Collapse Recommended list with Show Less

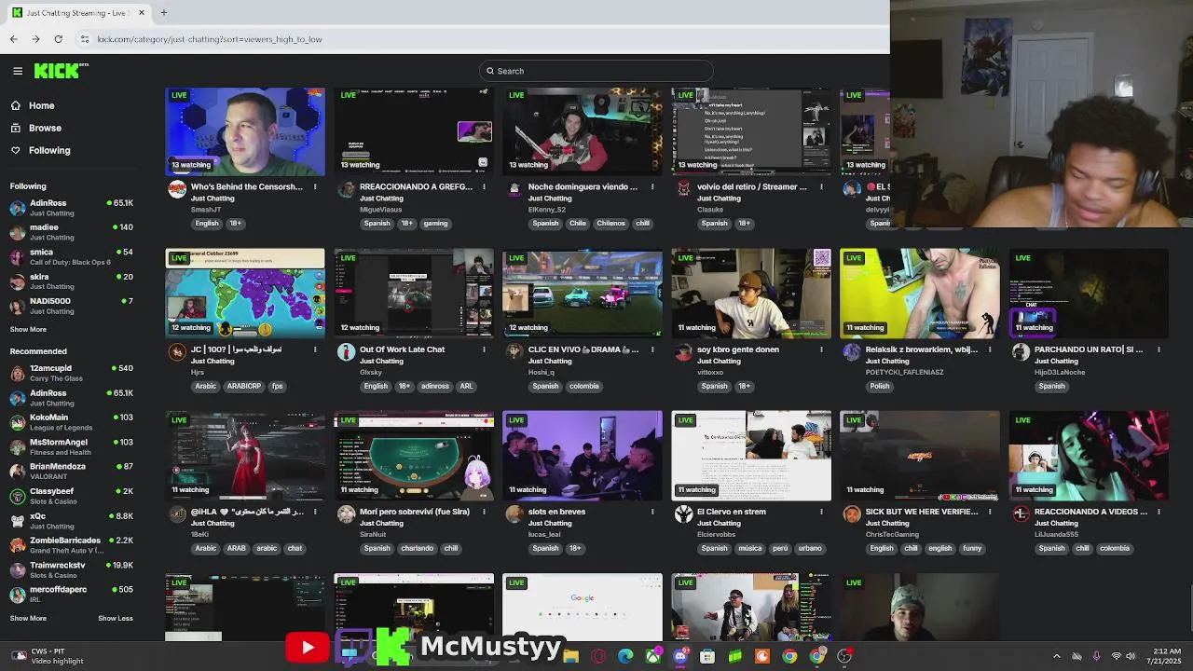coord(116,618)
